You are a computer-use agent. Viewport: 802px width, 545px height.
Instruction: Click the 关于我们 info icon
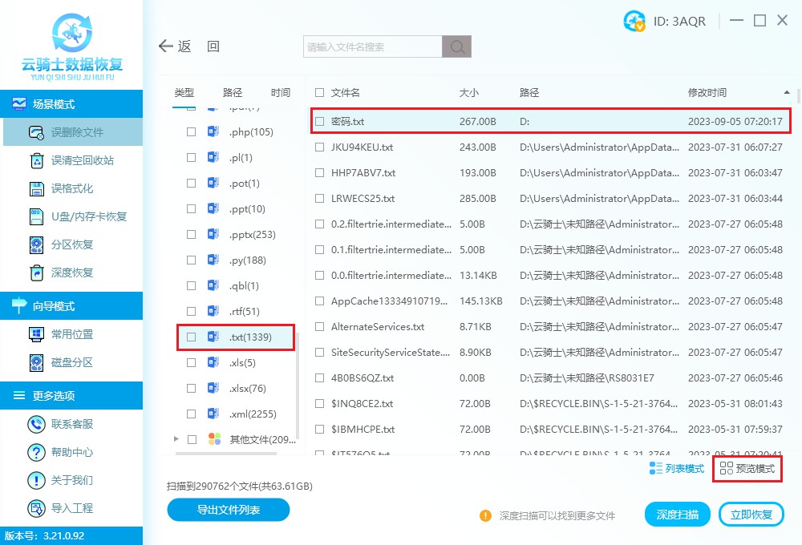click(x=36, y=480)
